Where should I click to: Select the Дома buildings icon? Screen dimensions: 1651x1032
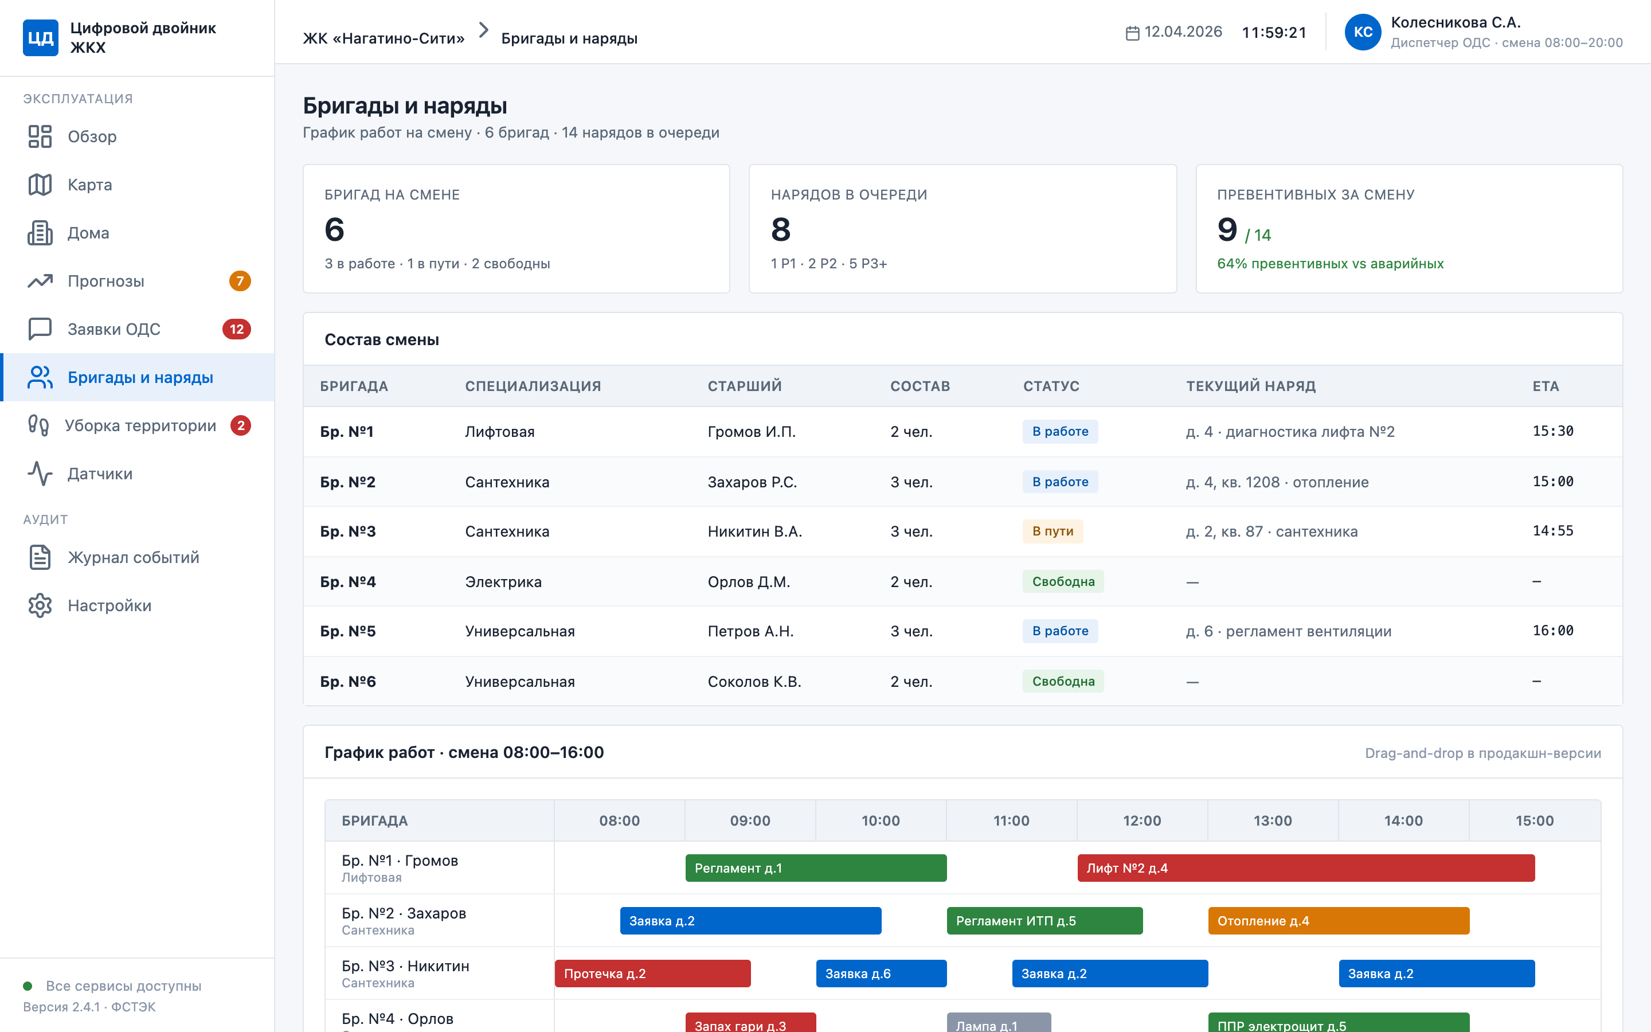click(x=40, y=233)
